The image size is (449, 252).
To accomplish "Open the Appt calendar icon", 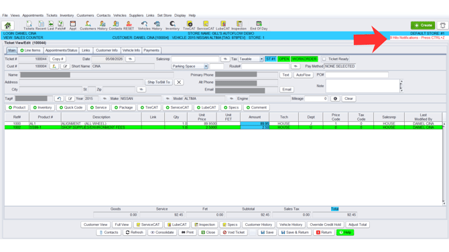I will (x=73, y=25).
